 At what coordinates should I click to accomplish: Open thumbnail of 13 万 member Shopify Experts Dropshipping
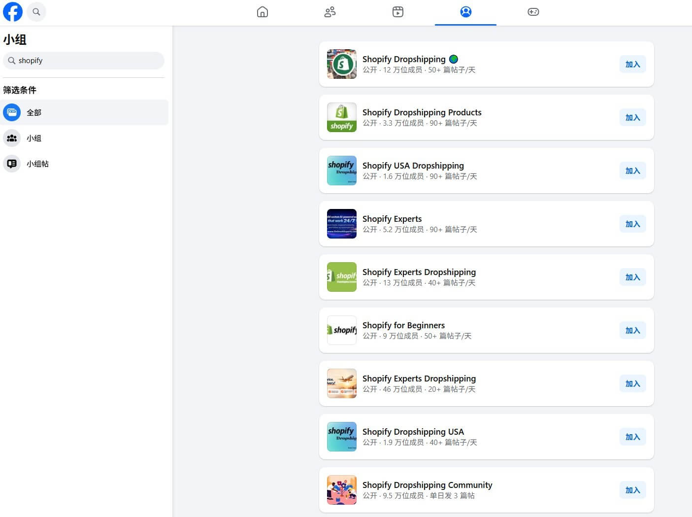pos(342,277)
